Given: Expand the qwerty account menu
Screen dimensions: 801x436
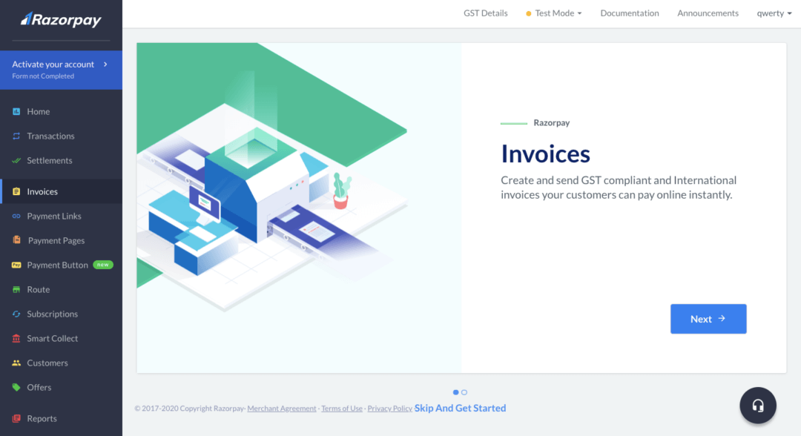Looking at the screenshot, I should click(774, 13).
